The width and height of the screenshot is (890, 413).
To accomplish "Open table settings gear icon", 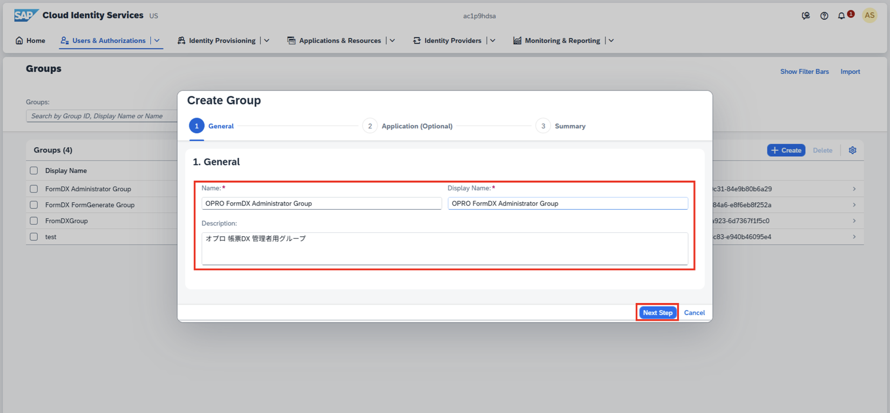I will pyautogui.click(x=853, y=150).
